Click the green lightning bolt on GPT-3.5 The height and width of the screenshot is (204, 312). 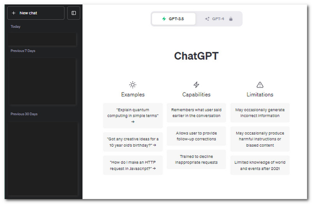click(164, 19)
